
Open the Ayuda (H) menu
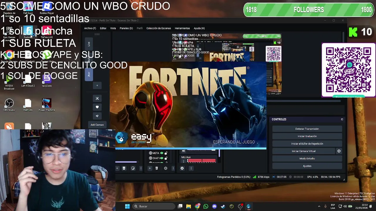199,28
